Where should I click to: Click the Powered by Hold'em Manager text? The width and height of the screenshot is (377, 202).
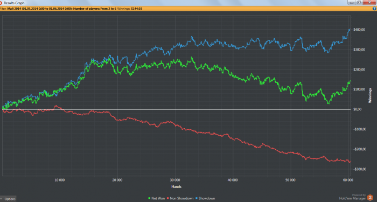pyautogui.click(x=353, y=197)
